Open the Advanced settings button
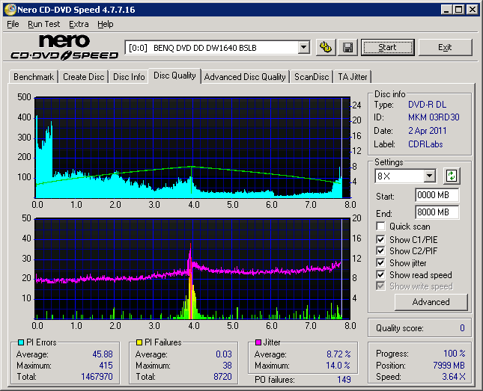This screenshot has height=391, width=483. (431, 302)
